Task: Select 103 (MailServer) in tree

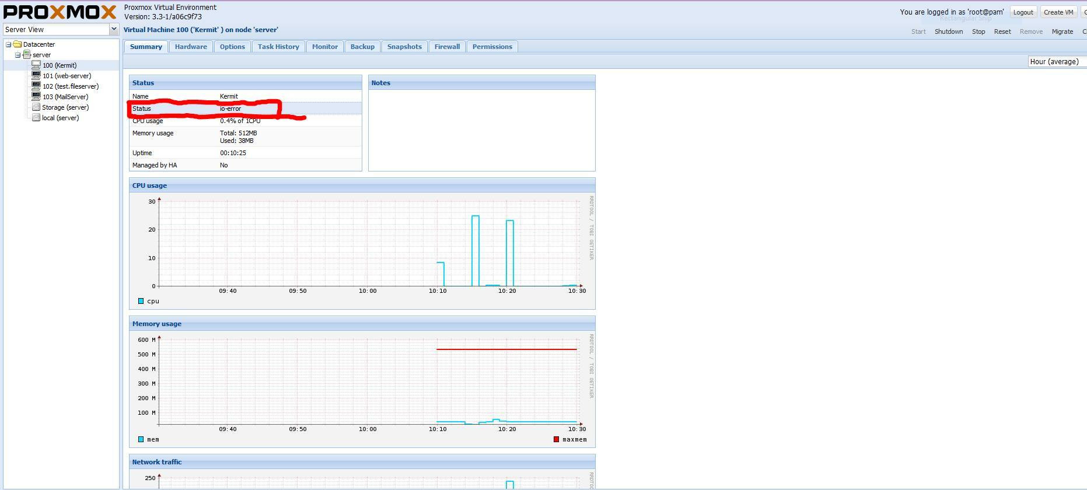Action: tap(65, 97)
